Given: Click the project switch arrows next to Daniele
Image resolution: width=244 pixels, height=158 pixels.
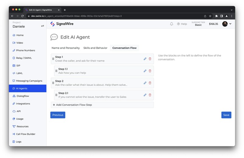Looking at the screenshot, I should (42, 26).
